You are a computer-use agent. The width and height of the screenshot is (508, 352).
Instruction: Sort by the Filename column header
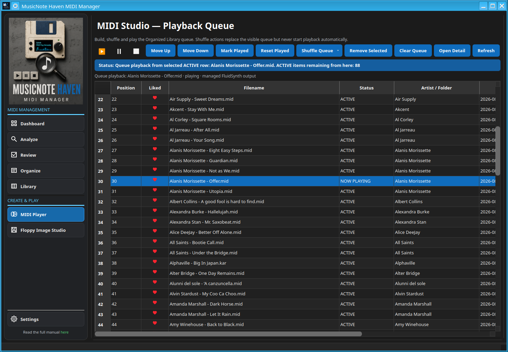point(254,88)
